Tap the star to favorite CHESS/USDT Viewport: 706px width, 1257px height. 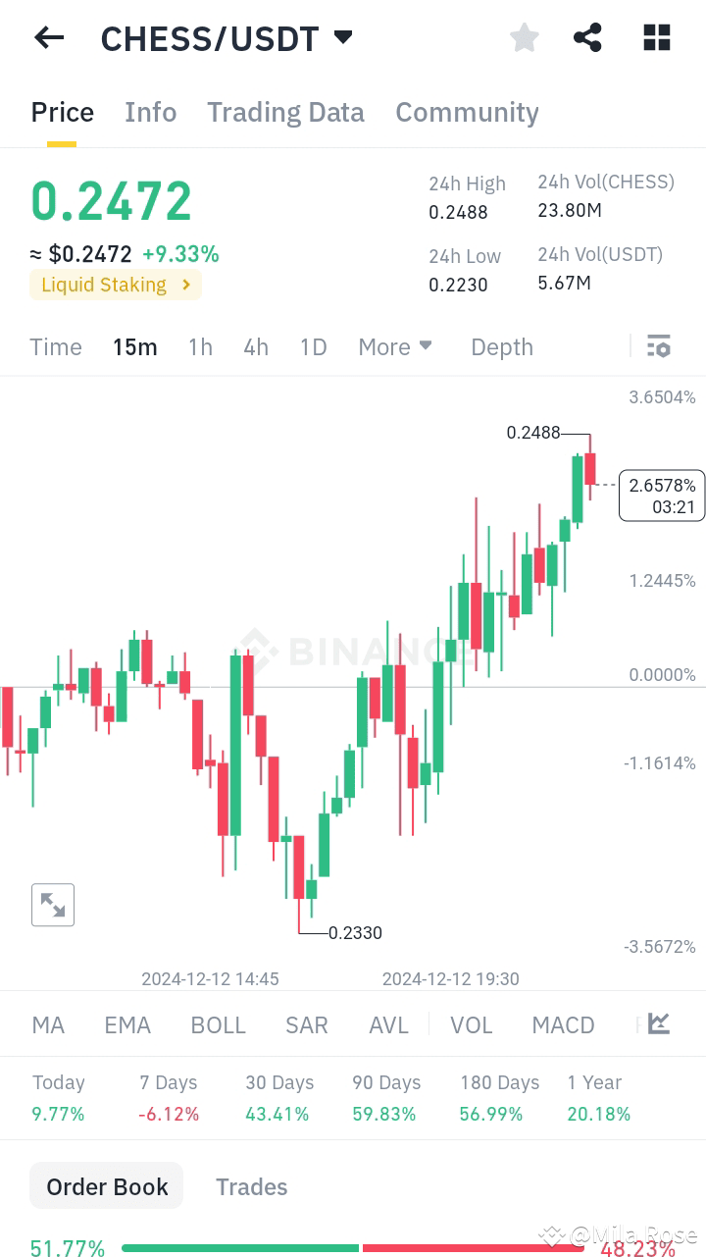pyautogui.click(x=524, y=37)
